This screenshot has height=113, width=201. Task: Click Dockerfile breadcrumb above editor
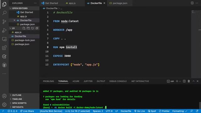point(52,8)
